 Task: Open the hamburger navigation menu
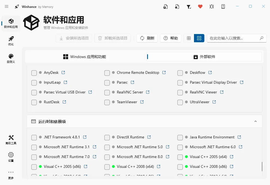(x=7, y=7)
